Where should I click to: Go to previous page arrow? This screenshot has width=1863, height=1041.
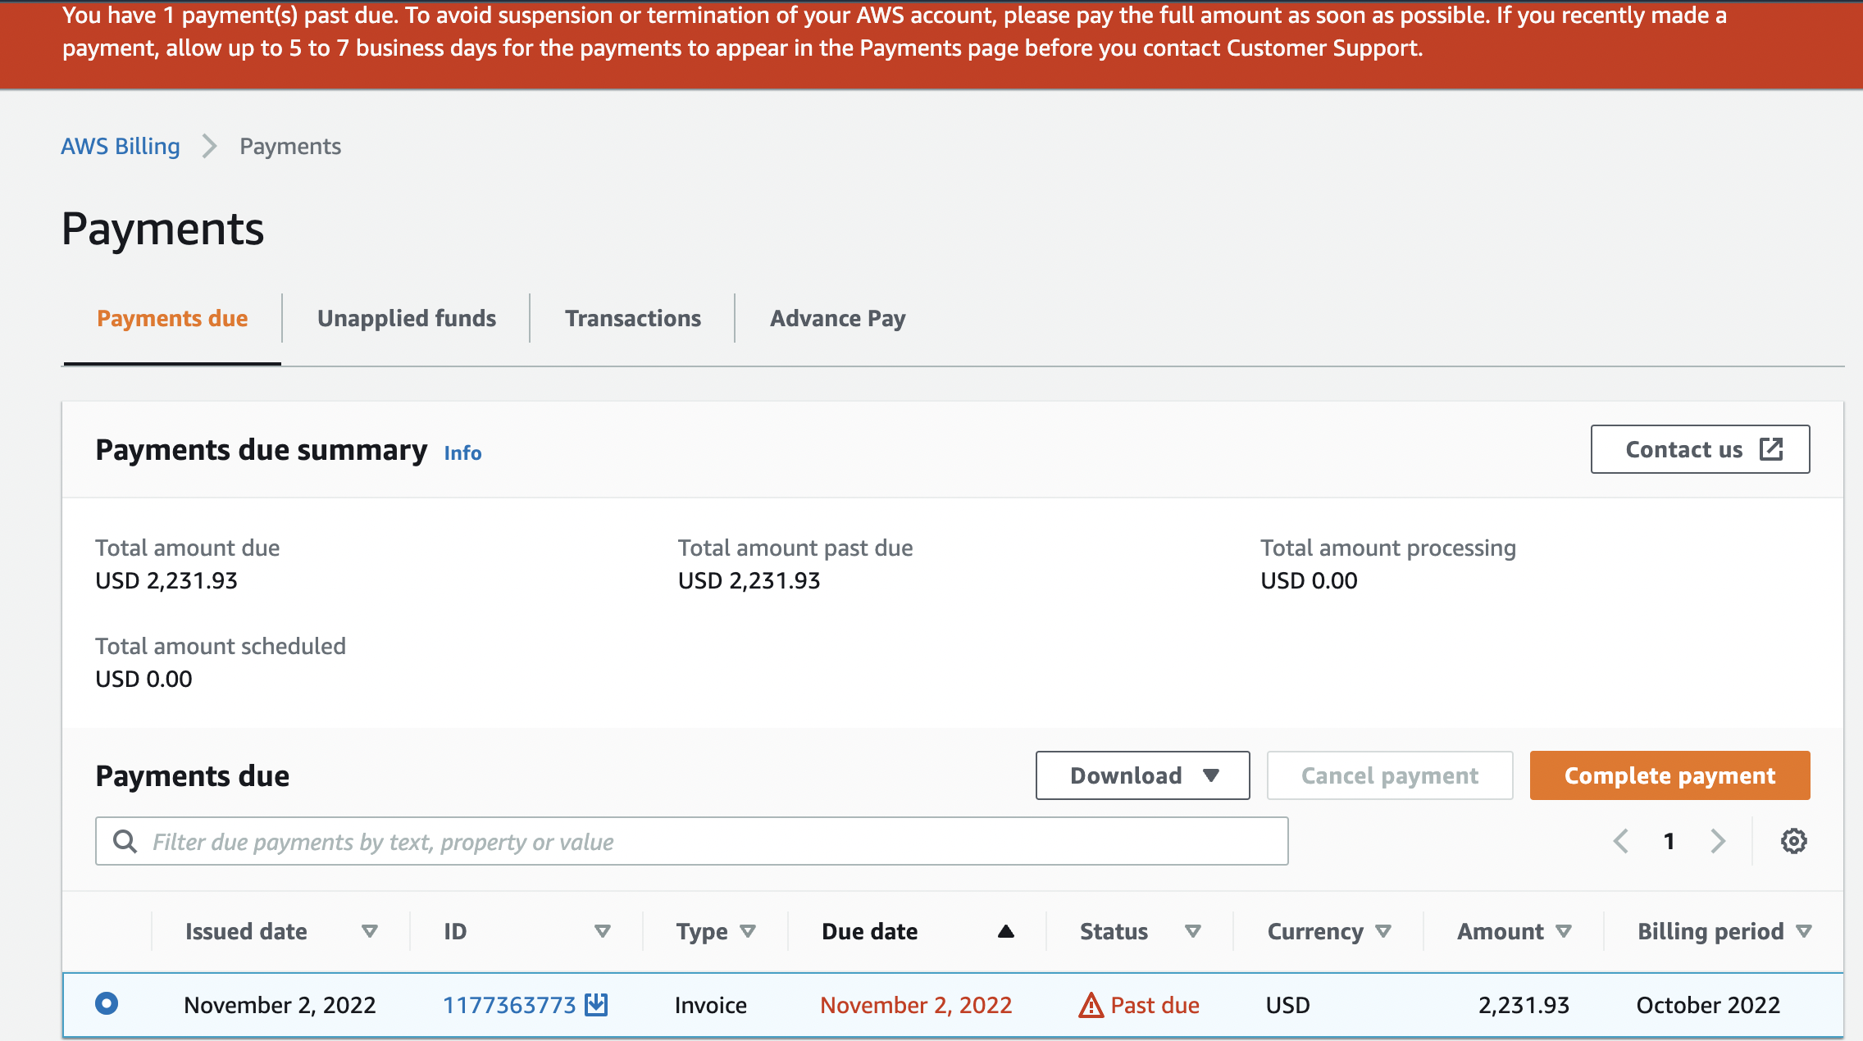tap(1621, 841)
